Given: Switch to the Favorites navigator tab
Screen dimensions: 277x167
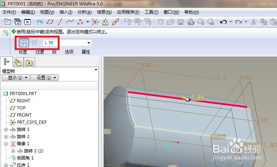Looking at the screenshot, I should point(29,63).
